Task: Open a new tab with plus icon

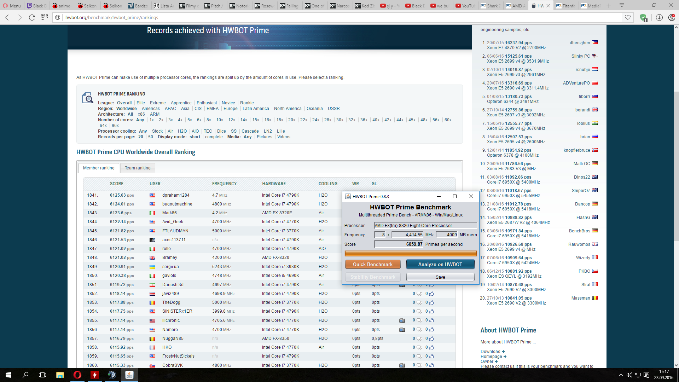Action: click(x=609, y=6)
